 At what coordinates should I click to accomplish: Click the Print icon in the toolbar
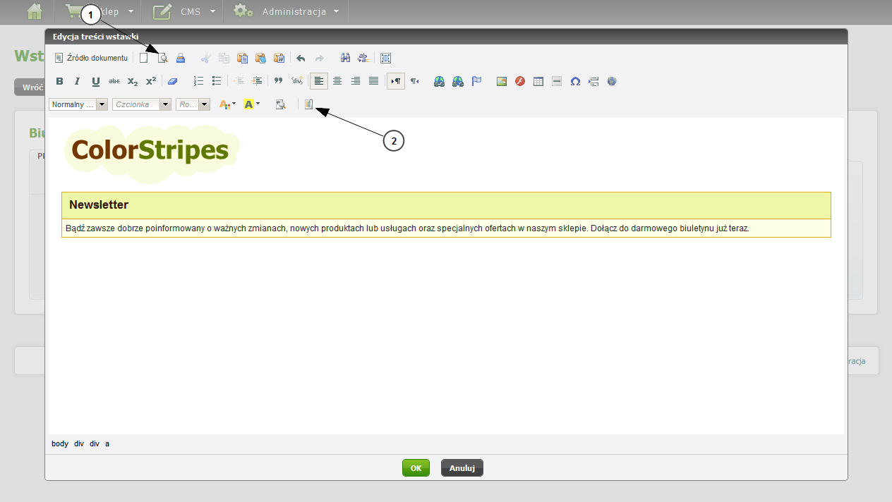point(181,59)
